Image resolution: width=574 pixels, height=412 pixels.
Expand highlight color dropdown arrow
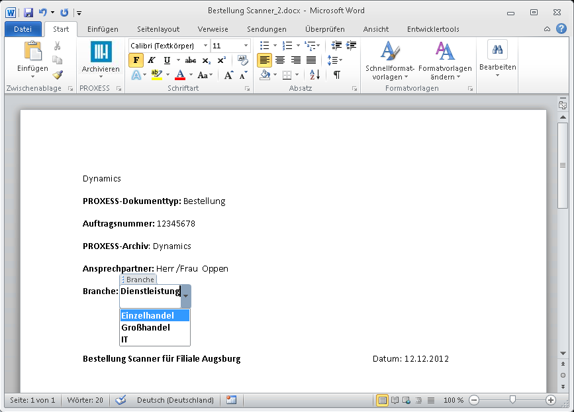(167, 75)
